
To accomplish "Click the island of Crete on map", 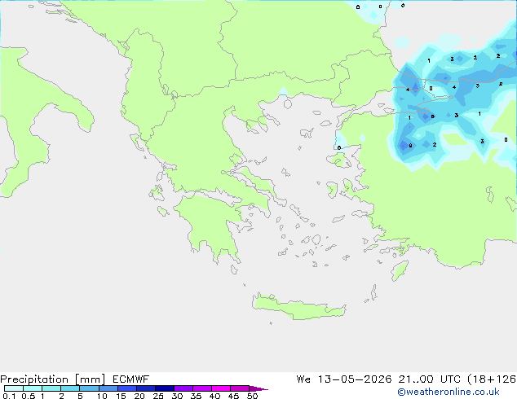I will 298,307.
